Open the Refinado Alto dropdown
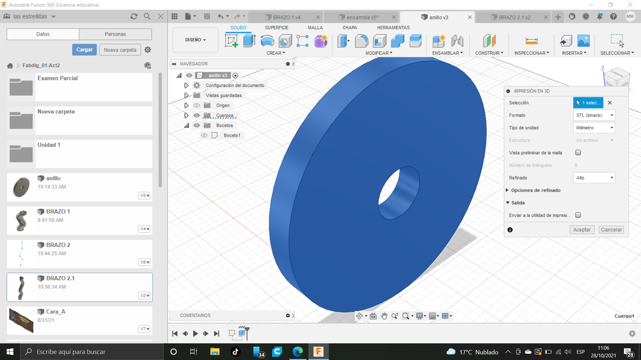 [594, 178]
